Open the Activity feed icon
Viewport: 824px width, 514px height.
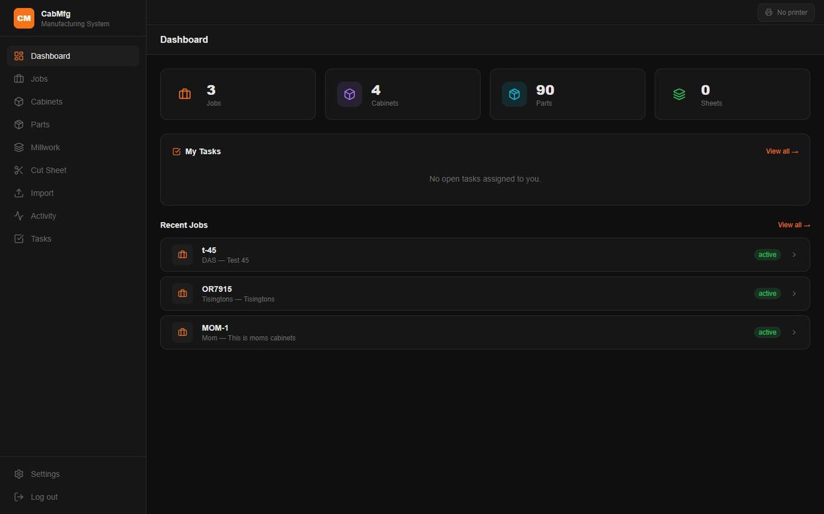pos(19,215)
